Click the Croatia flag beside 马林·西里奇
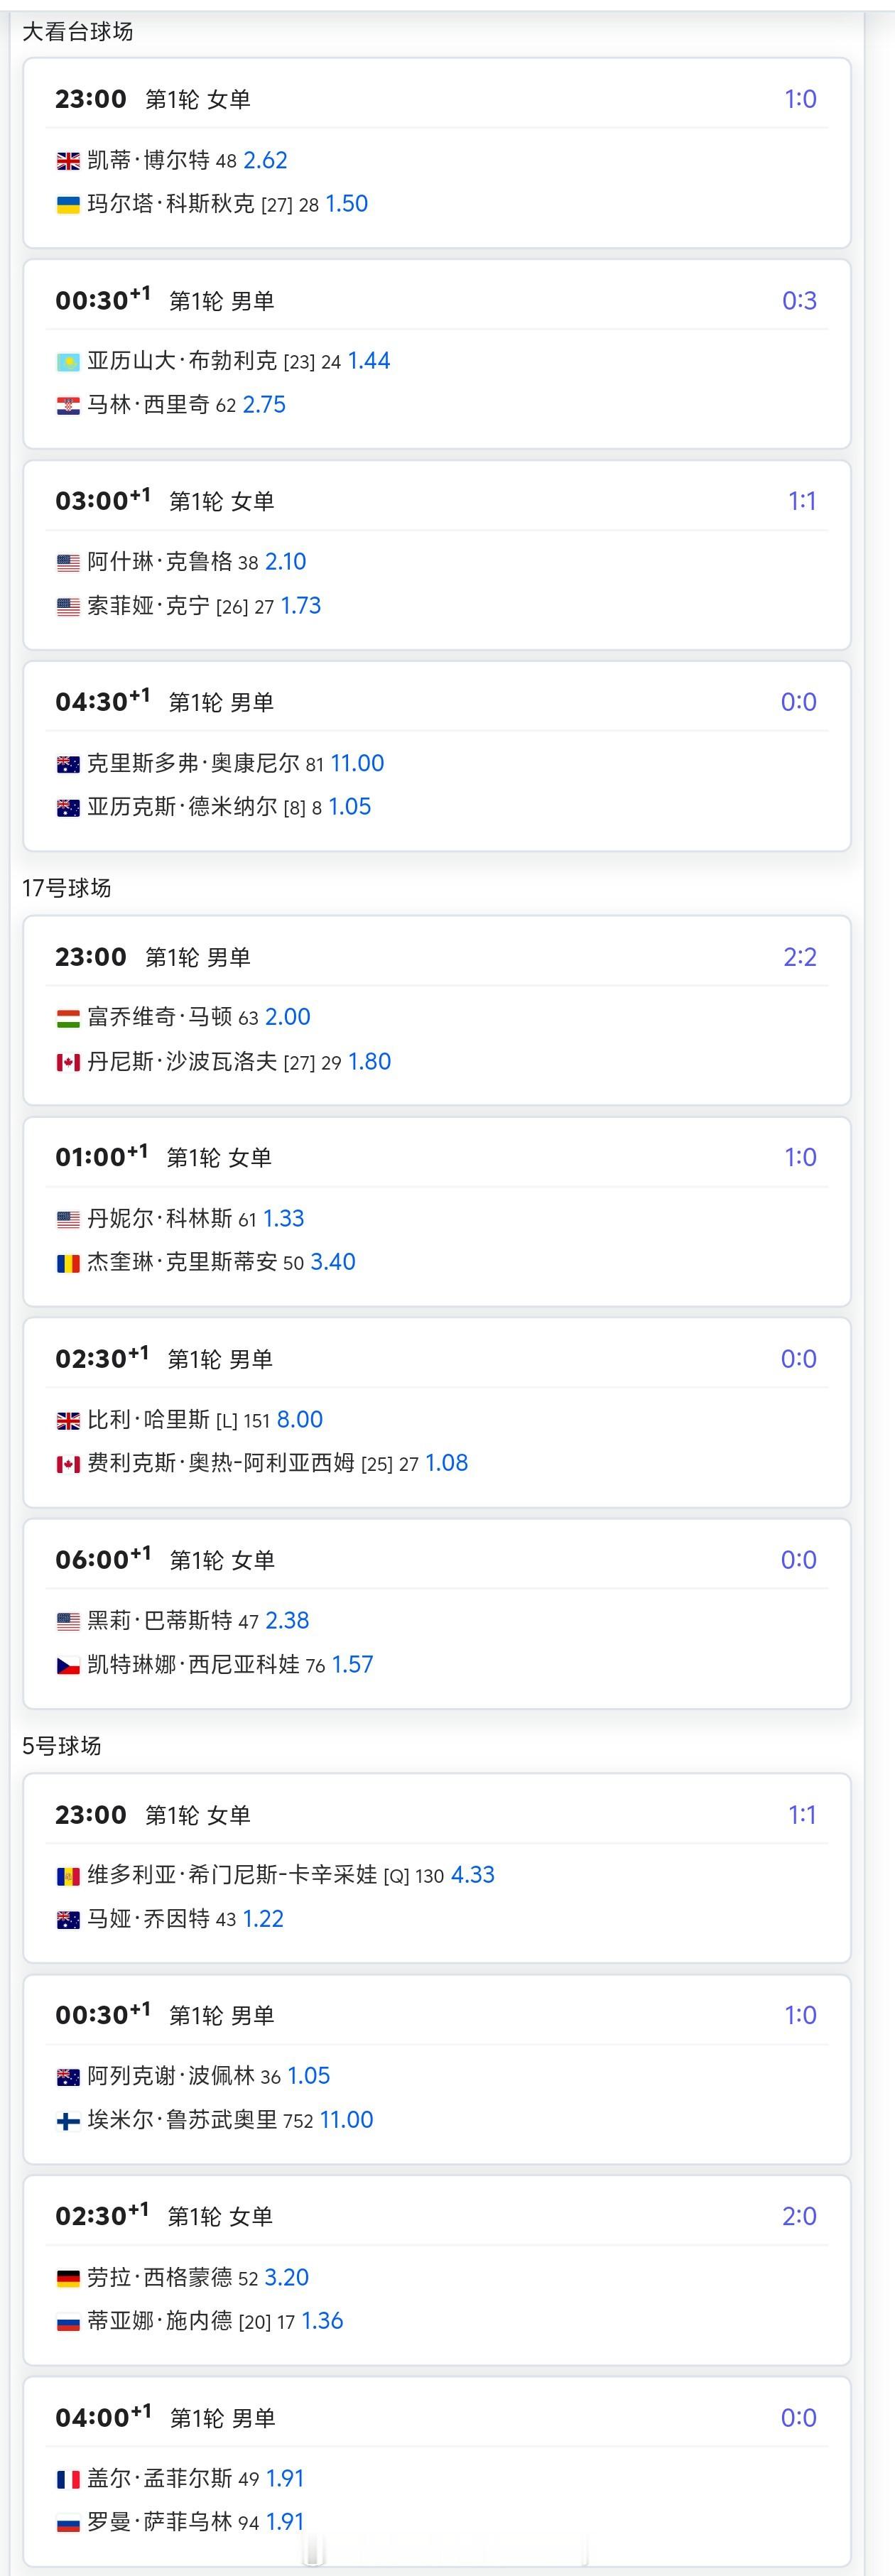 coord(68,406)
